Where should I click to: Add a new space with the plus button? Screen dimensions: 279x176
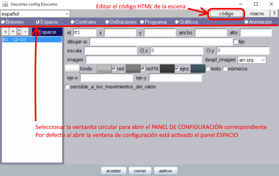pyautogui.click(x=5, y=32)
